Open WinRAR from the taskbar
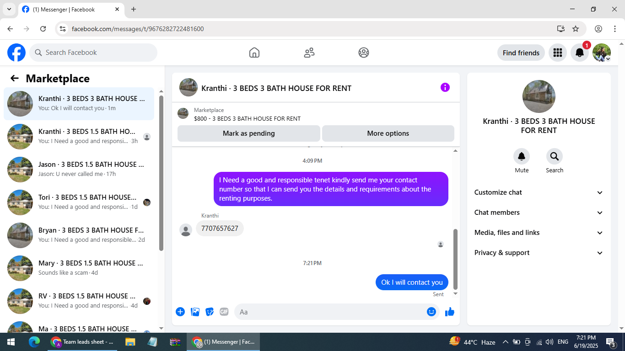Viewport: 625px width, 351px height. coord(175,342)
